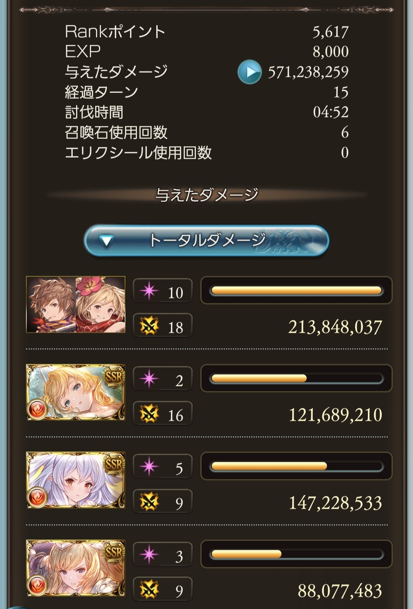Open the トータルダメージ dropdown
413x609 pixels.
[206, 241]
